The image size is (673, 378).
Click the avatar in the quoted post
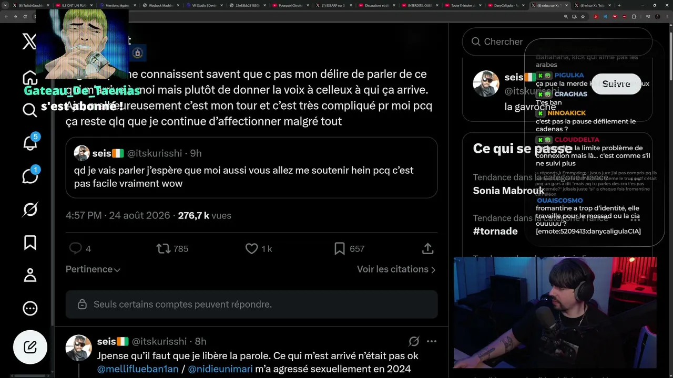(x=81, y=153)
